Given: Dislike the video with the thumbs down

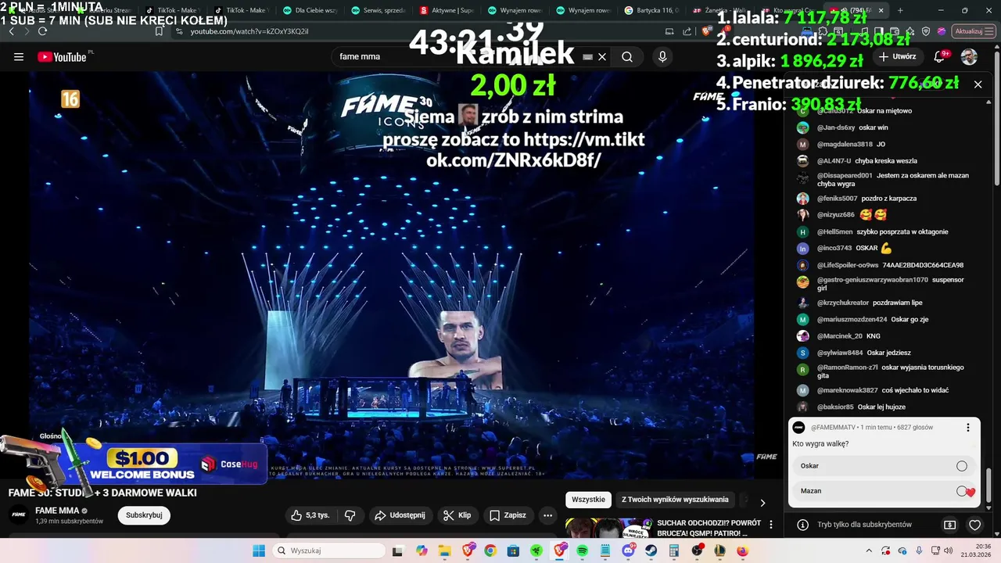Looking at the screenshot, I should coord(350,515).
